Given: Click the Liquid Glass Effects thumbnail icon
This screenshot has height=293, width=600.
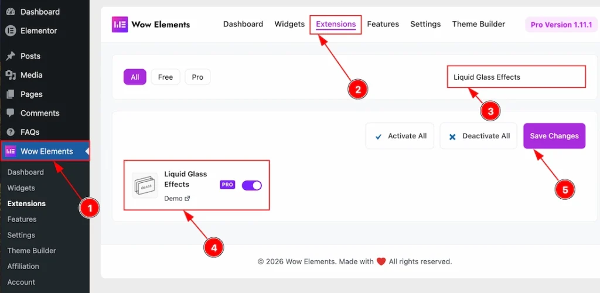Looking at the screenshot, I should 145,186.
